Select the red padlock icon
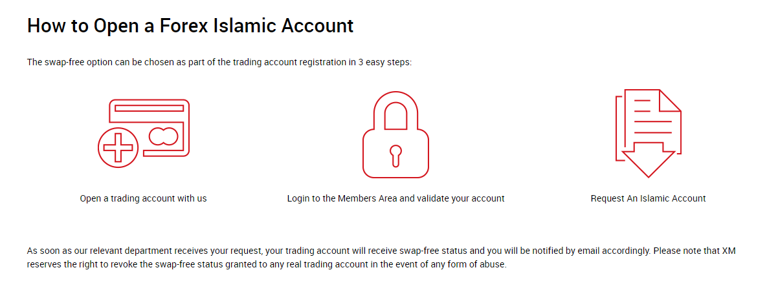Screen dimensions: 767x281 [395, 134]
